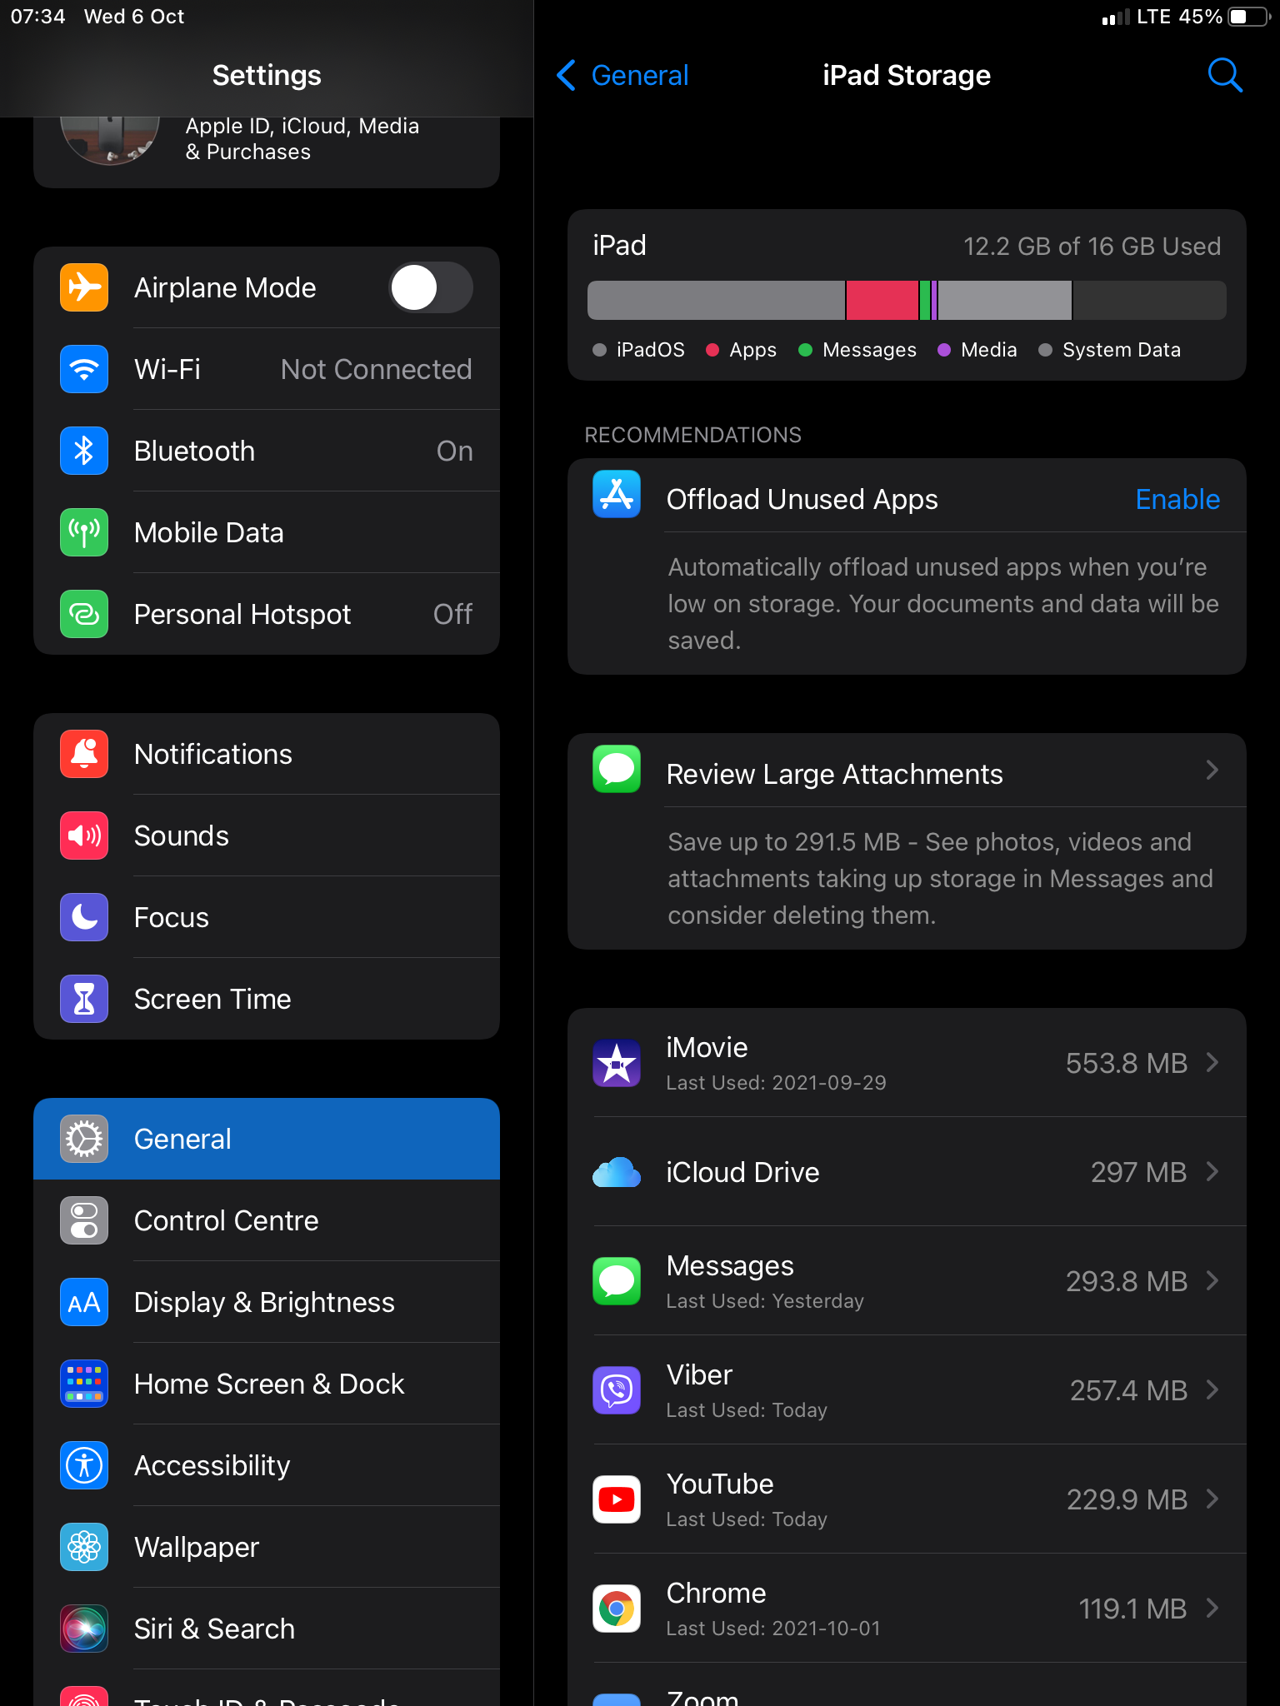The width and height of the screenshot is (1280, 1706).
Task: Tap the YouTube app icon
Action: tap(617, 1499)
